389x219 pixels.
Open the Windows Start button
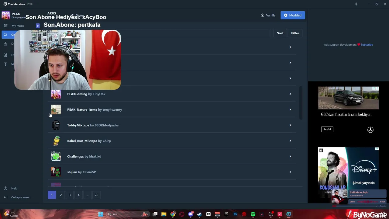click(101, 214)
